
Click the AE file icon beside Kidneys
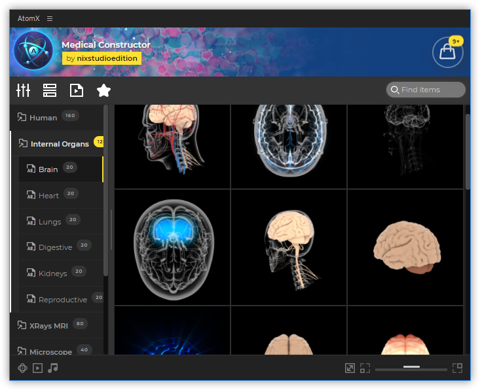tap(31, 272)
